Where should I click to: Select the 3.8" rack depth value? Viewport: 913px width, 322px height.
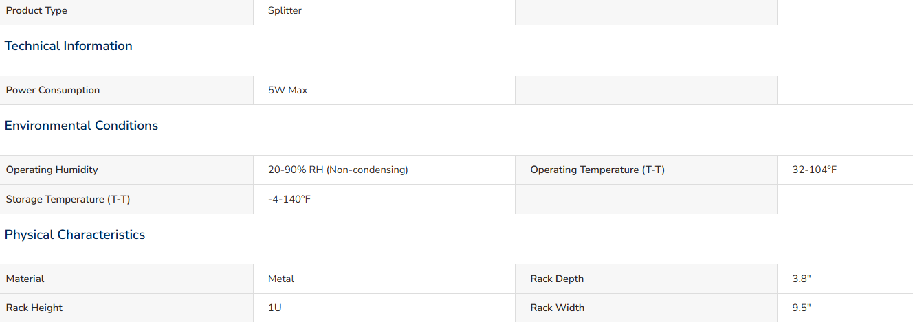802,279
